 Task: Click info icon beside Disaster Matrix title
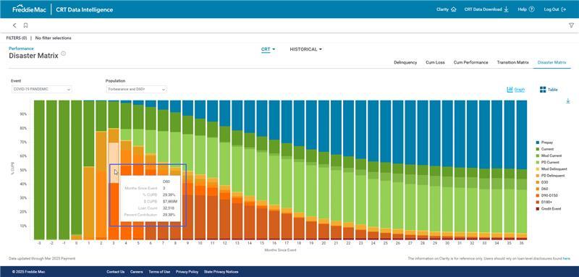(x=63, y=54)
